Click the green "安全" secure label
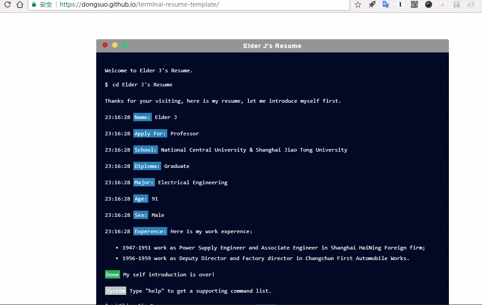This screenshot has width=482, height=305. 46,4
